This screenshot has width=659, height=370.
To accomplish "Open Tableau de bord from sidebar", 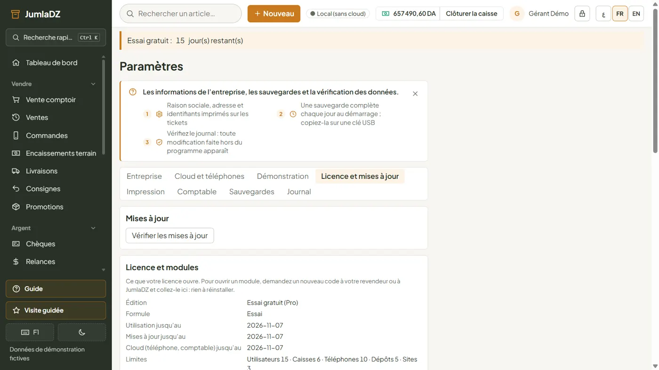I will click(x=51, y=63).
